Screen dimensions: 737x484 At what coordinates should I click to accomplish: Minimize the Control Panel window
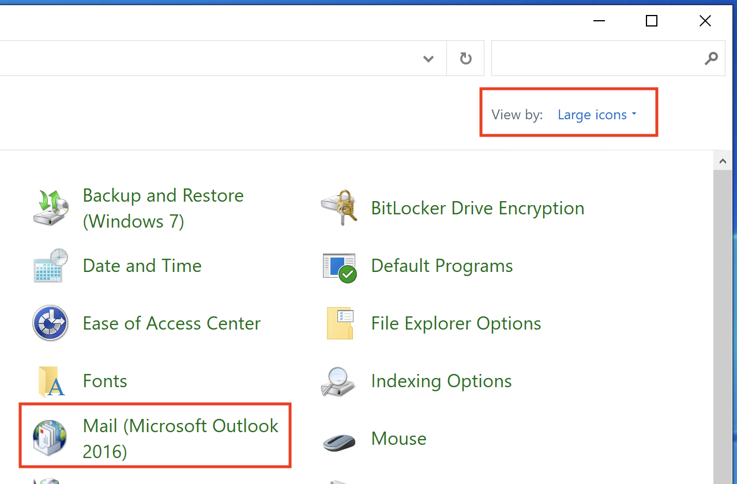tap(599, 21)
